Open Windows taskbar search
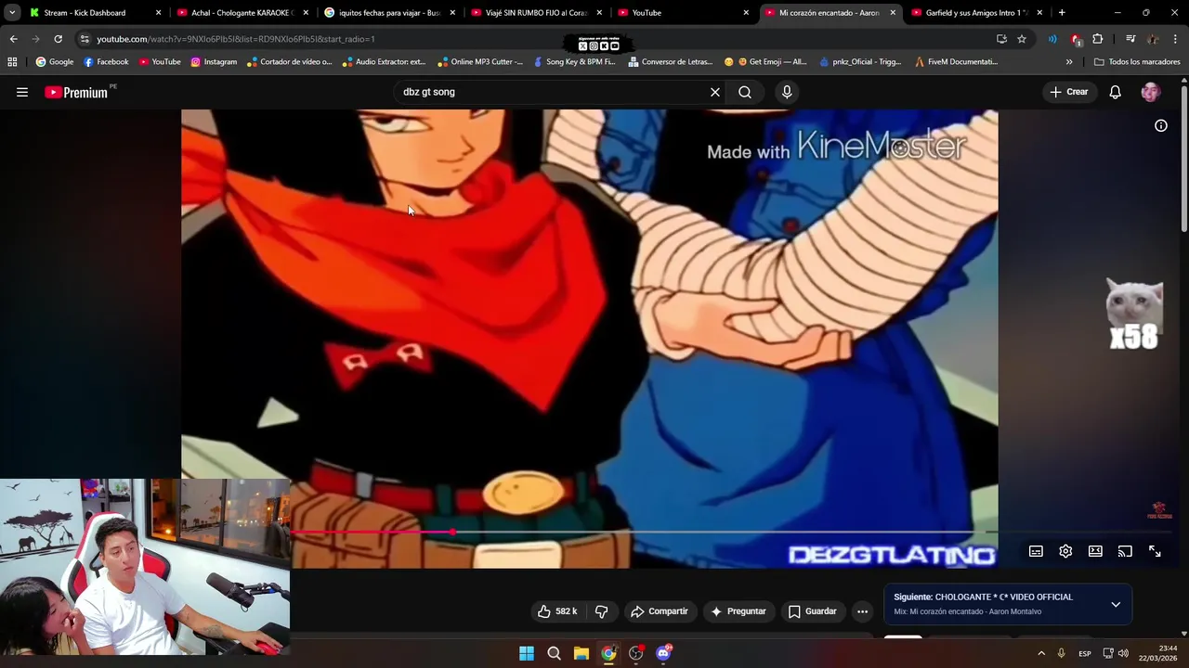 coord(554,653)
